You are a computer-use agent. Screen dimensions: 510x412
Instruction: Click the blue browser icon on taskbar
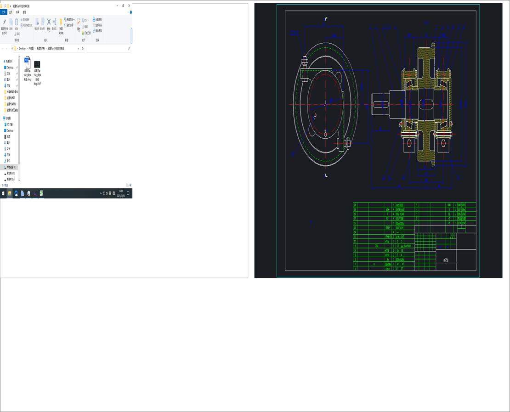pyautogui.click(x=16, y=193)
